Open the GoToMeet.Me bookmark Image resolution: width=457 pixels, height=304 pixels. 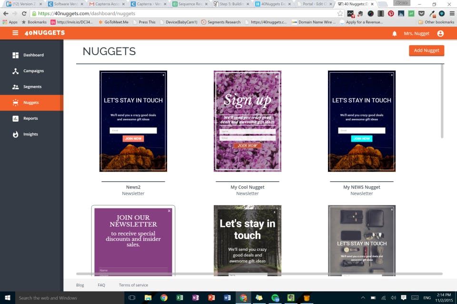113,22
